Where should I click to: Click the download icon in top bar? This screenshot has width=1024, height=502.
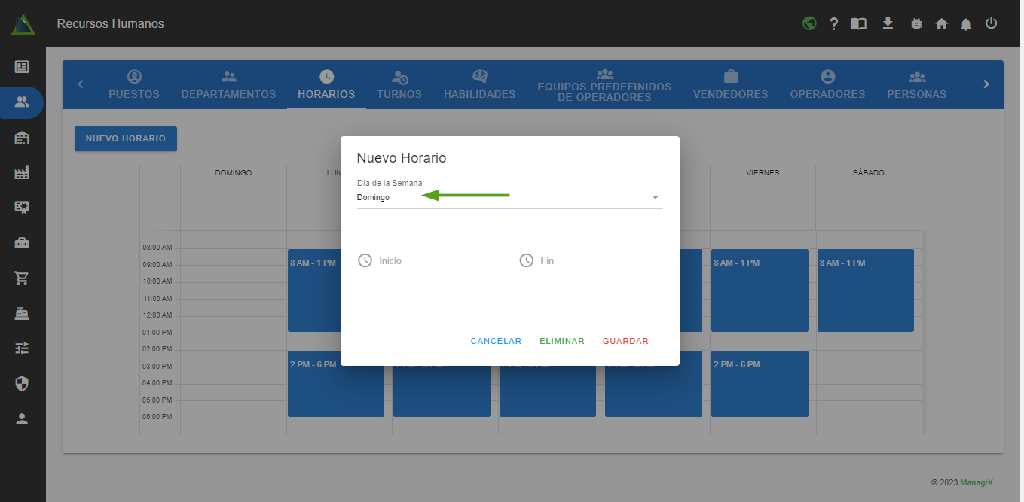(x=888, y=23)
